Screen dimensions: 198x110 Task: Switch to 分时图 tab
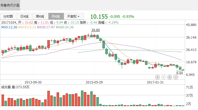[8, 17]
